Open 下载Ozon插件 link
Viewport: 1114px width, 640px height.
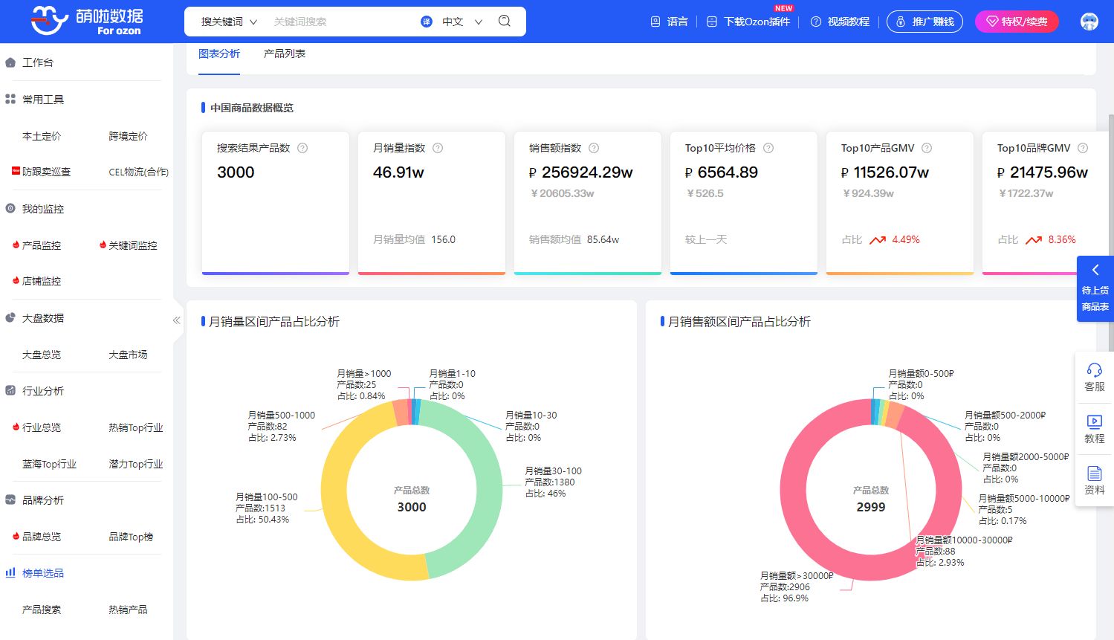(748, 22)
